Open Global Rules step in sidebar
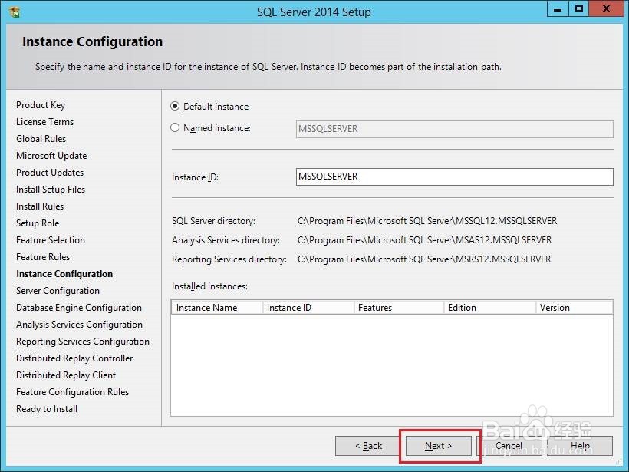The width and height of the screenshot is (629, 472). click(x=41, y=139)
